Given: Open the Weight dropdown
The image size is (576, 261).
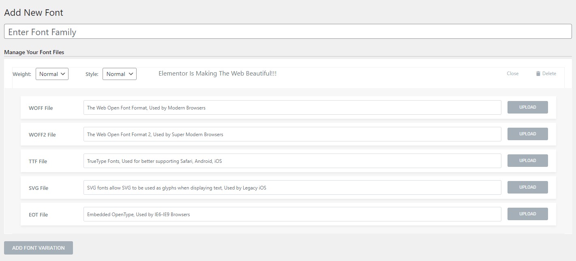Looking at the screenshot, I should point(52,74).
